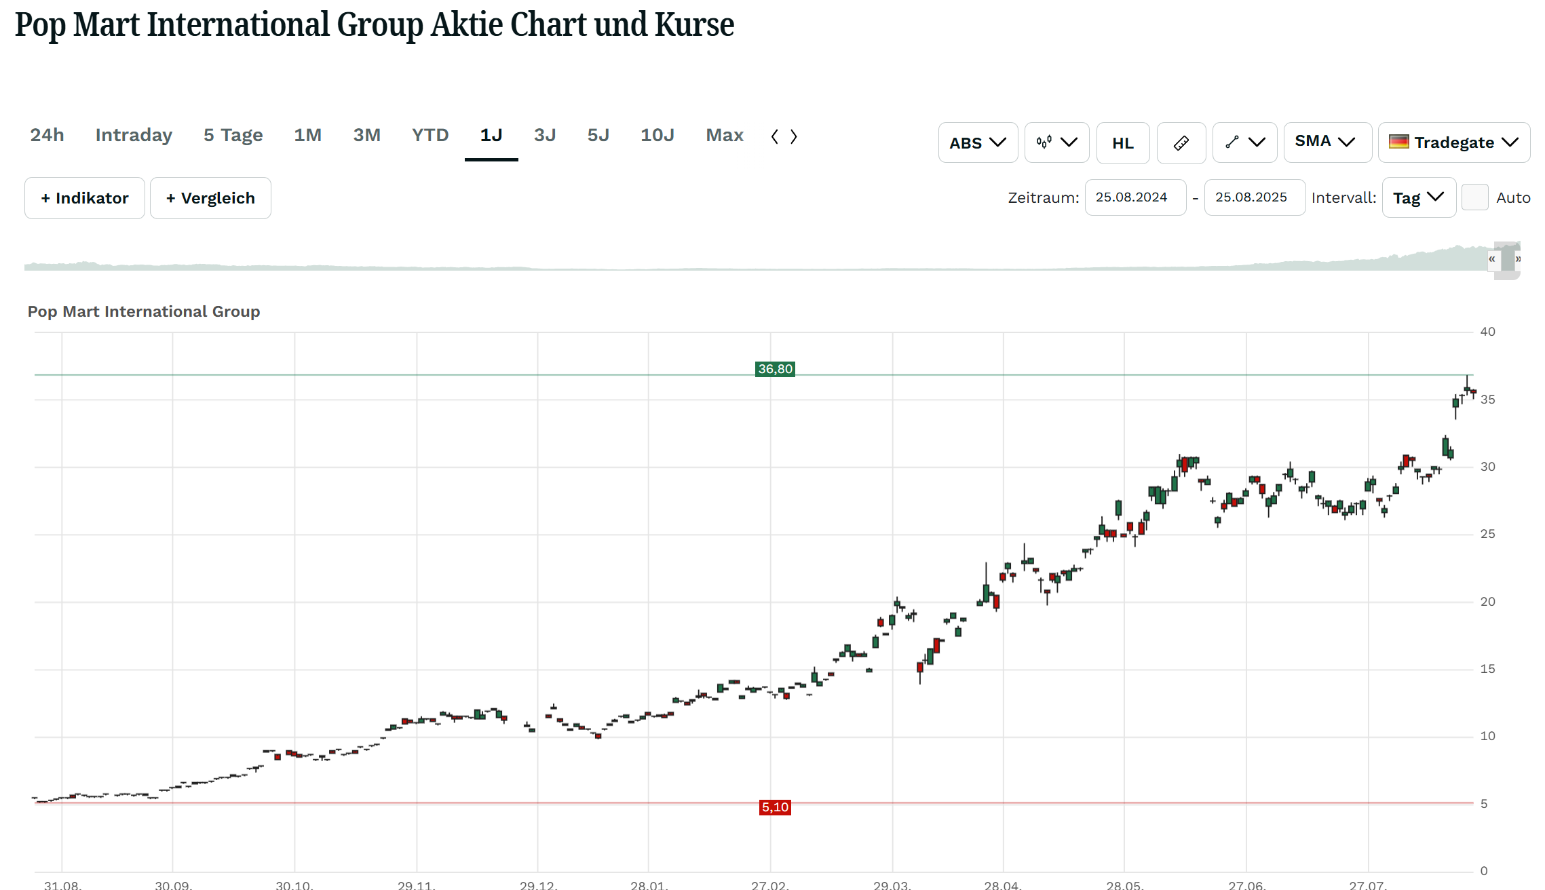Click the Pop Mart International Group chart label
Viewport: 1545px width, 890px height.
click(x=144, y=311)
